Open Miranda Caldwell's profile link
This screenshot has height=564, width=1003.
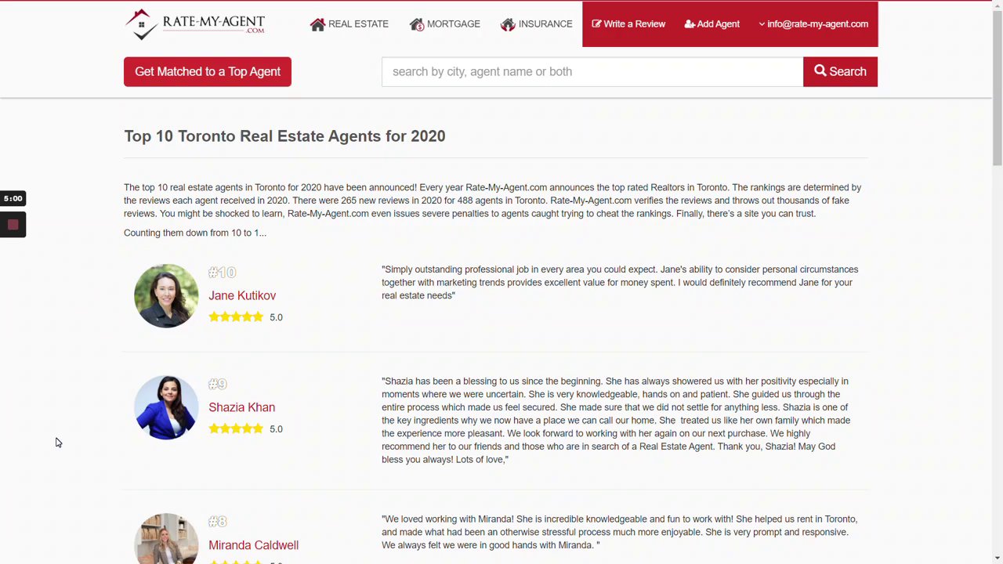tap(253, 545)
